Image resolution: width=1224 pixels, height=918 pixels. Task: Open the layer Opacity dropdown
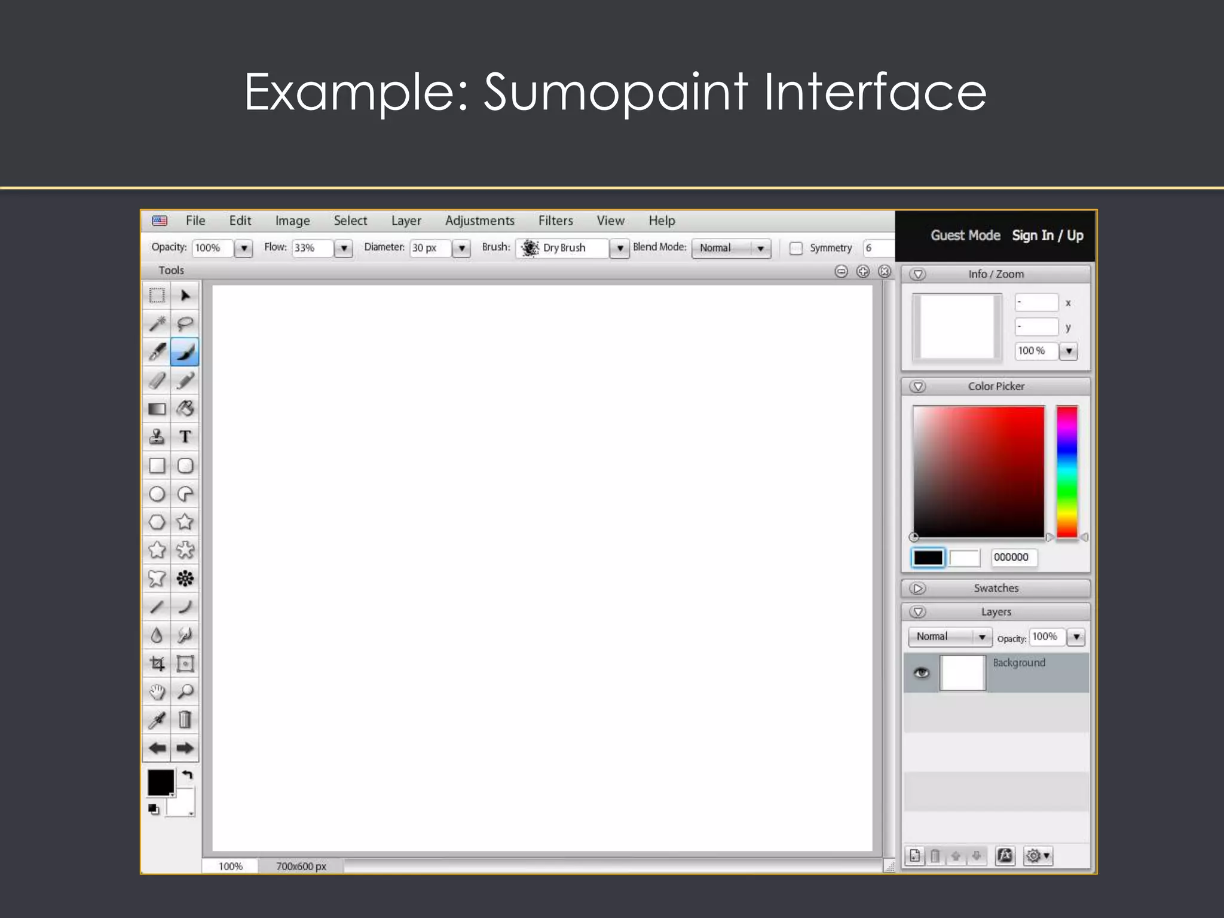point(1076,637)
